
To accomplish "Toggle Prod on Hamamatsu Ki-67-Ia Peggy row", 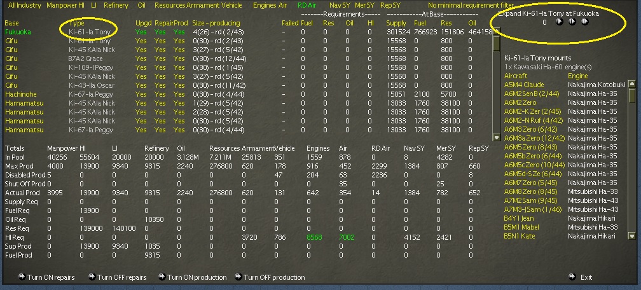I will [x=179, y=130].
